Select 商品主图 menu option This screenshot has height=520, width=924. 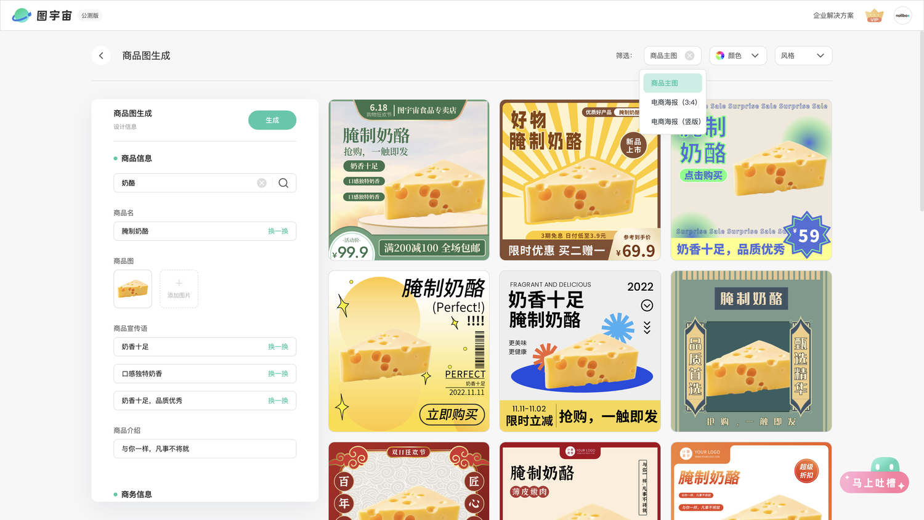(673, 83)
